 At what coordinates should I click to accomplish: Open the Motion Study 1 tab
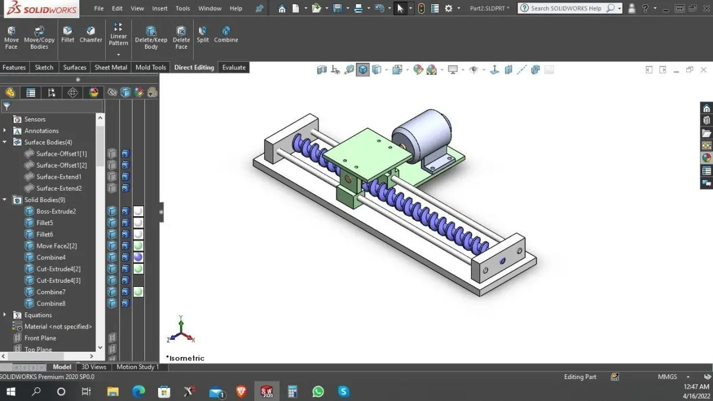[x=137, y=367]
